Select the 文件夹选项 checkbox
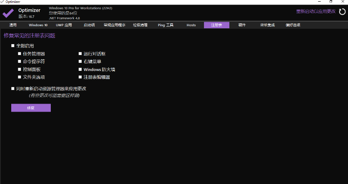The height and width of the screenshot is (184, 348). click(x=20, y=77)
